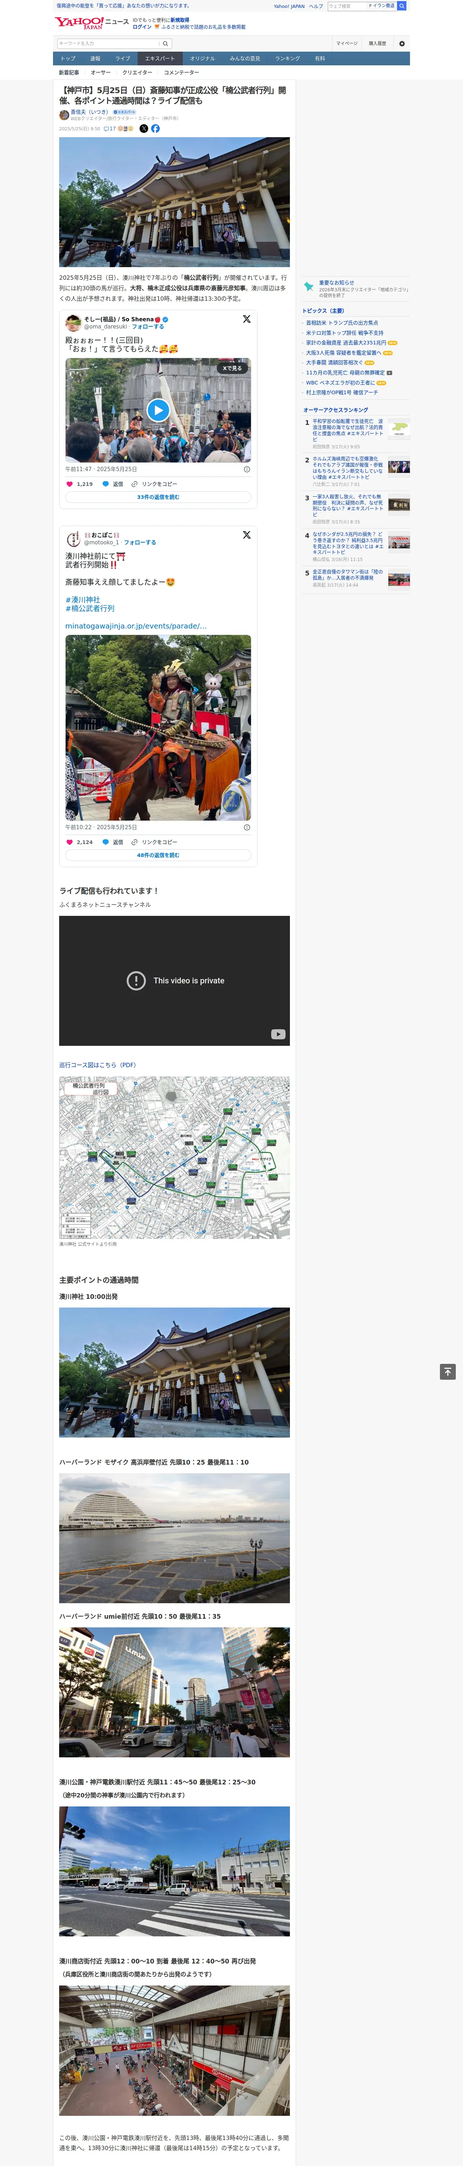Viewport: 463px width, 2166px height.
Task: Open ranking item 1 thumbnail
Action: (399, 429)
